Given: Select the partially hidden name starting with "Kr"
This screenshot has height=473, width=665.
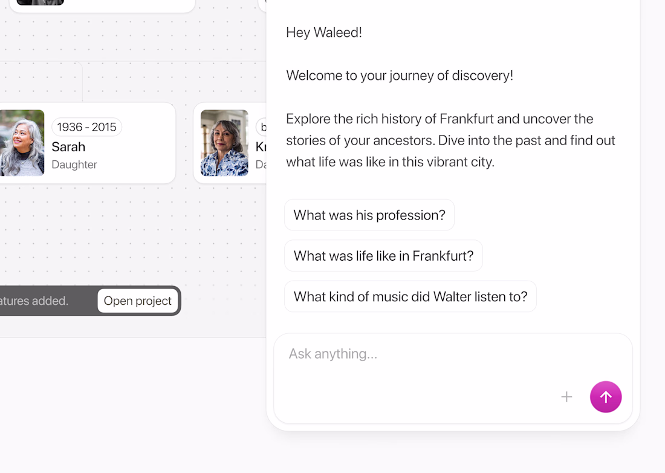Looking at the screenshot, I should [x=261, y=147].
